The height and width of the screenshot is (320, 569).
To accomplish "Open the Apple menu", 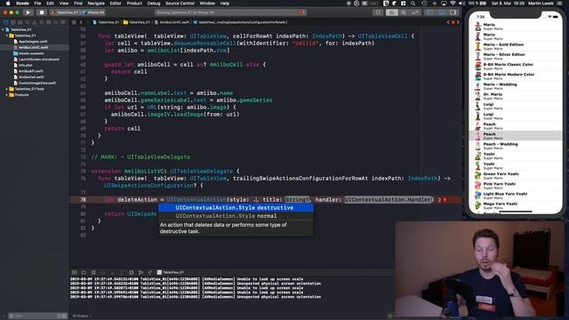I will (x=8, y=4).
